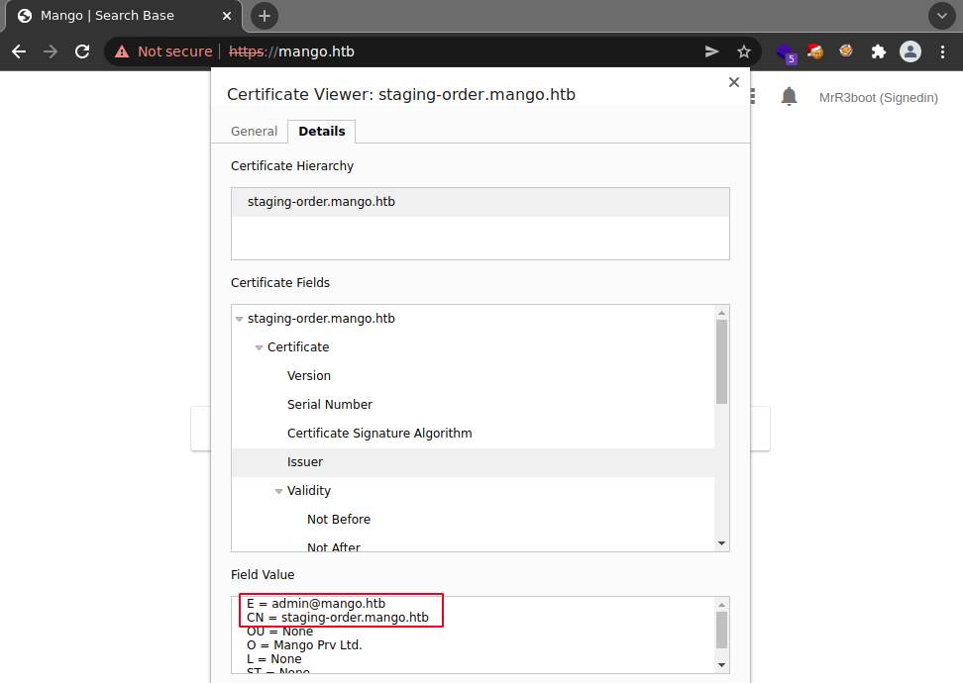Viewport: 963px width, 683px height.
Task: Open the Santa-hat cookie extension
Action: click(815, 51)
